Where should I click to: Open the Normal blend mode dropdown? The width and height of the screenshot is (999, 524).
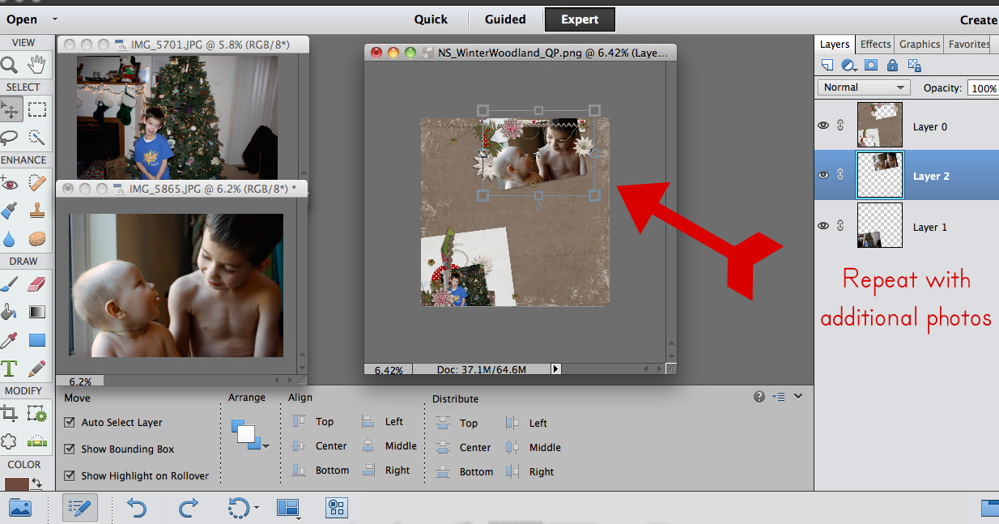(864, 87)
